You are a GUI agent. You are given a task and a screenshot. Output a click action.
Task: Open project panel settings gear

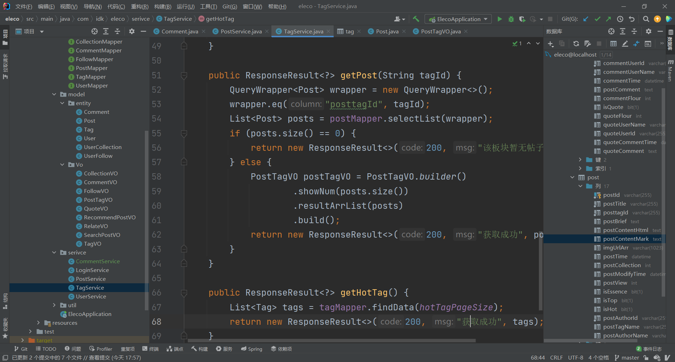[132, 31]
